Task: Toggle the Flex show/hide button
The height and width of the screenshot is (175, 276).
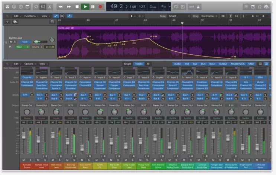Action: [62, 16]
